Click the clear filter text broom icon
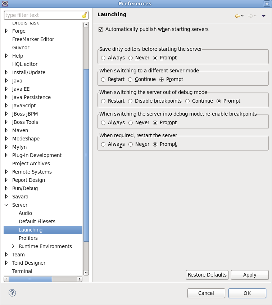The image size is (272, 305). click(84, 15)
